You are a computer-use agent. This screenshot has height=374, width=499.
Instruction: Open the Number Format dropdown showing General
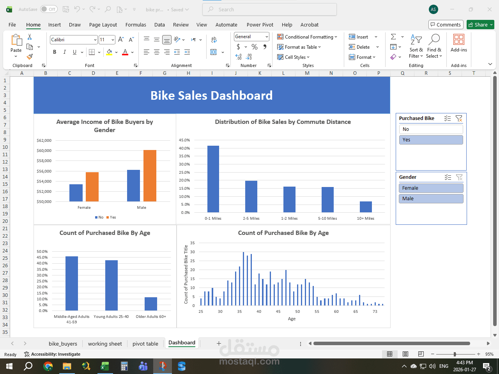tap(251, 36)
